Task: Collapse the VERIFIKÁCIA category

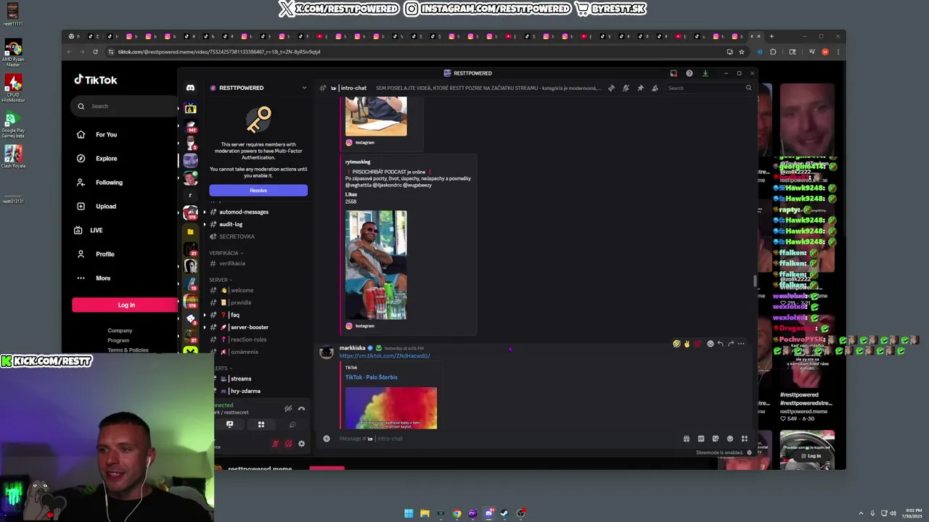Action: 226,253
